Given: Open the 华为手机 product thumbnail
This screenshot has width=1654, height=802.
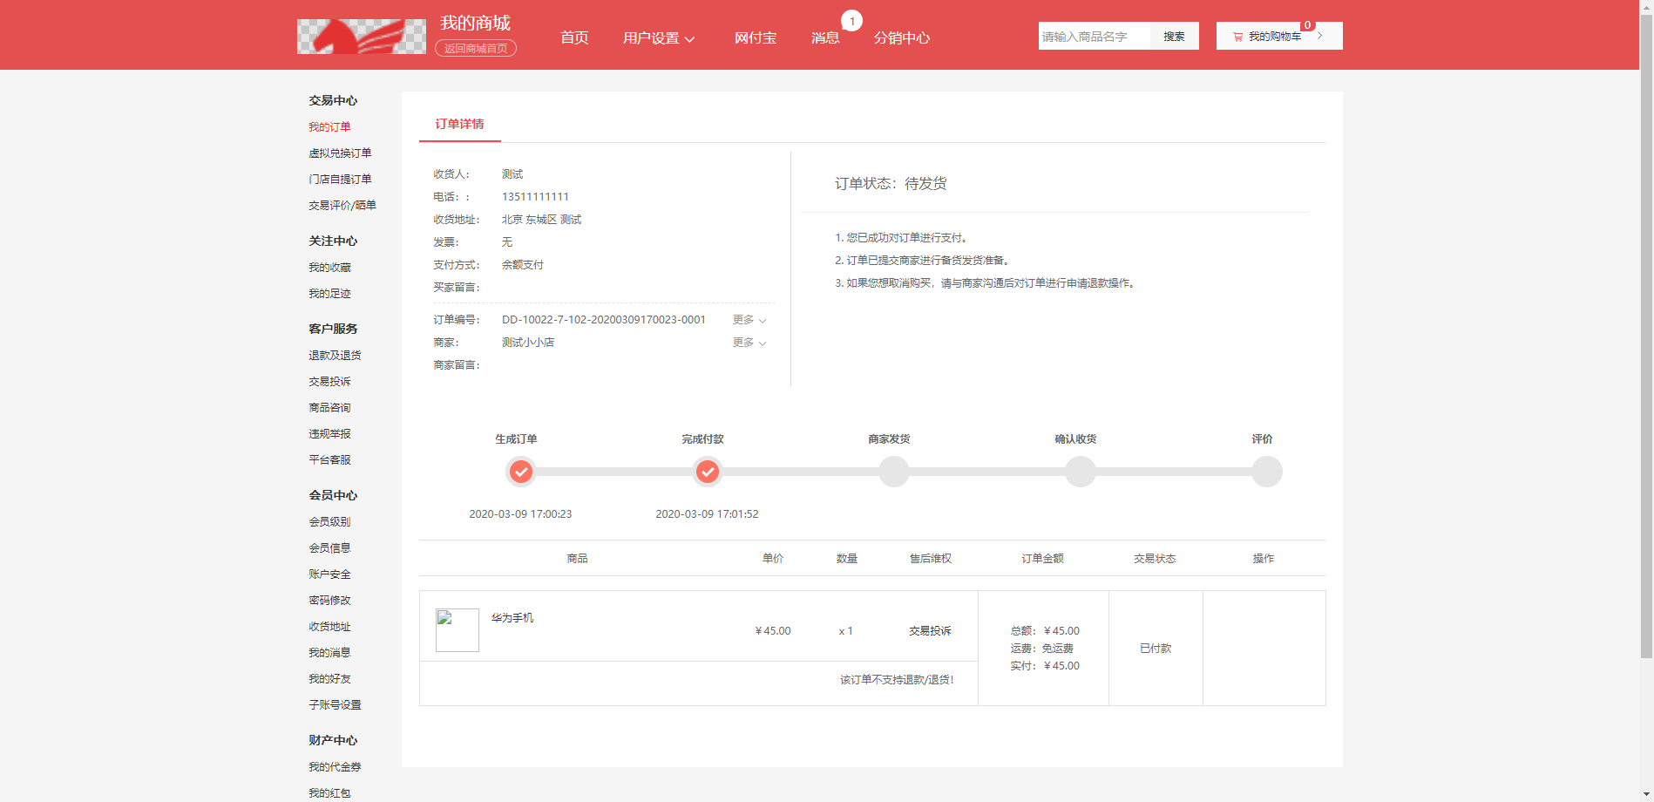Looking at the screenshot, I should tap(458, 630).
